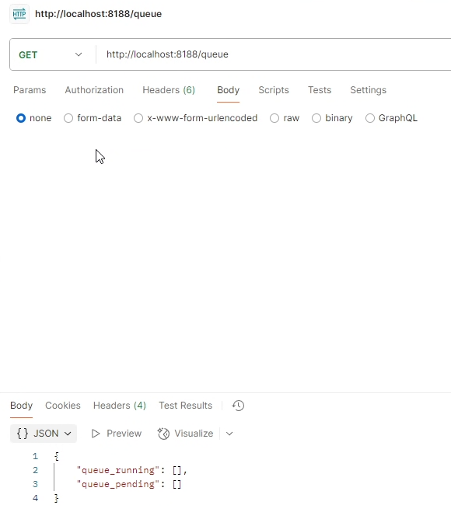Viewport: 451px width, 526px height.
Task: Pick the binary body radio option
Action: (316, 118)
